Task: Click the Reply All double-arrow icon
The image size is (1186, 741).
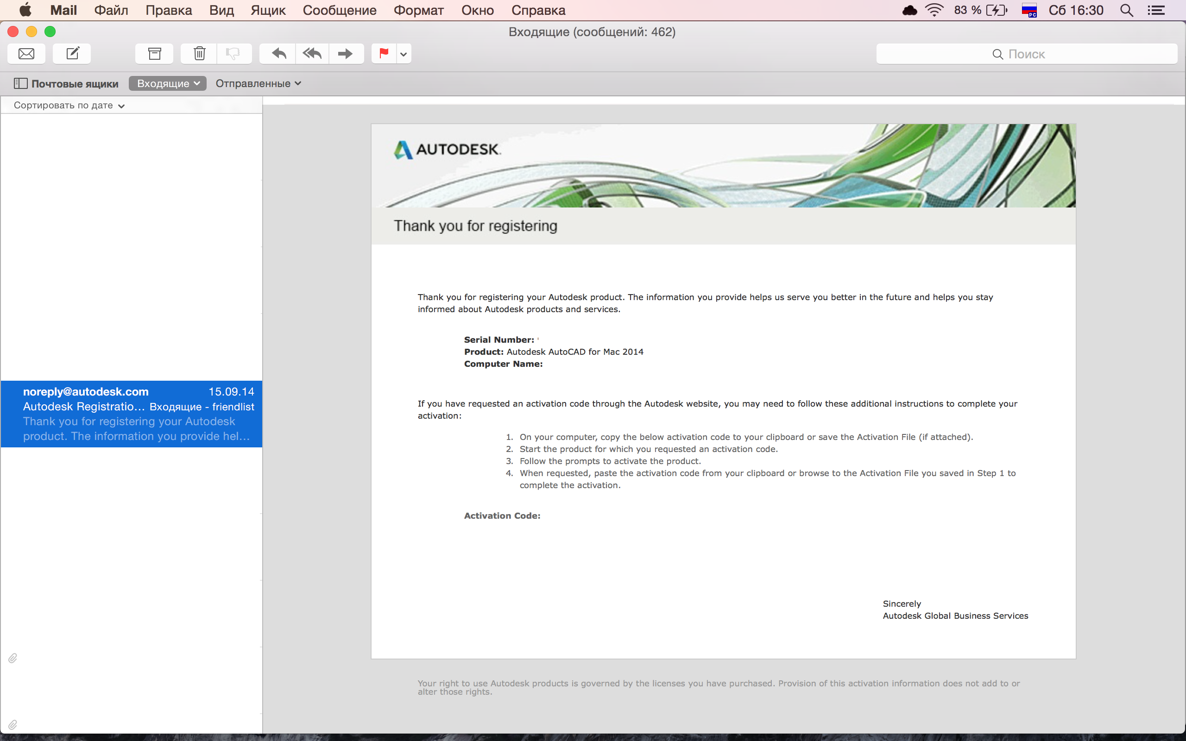Action: pyautogui.click(x=312, y=53)
